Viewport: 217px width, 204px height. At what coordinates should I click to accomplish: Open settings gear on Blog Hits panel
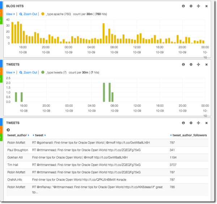191,6
